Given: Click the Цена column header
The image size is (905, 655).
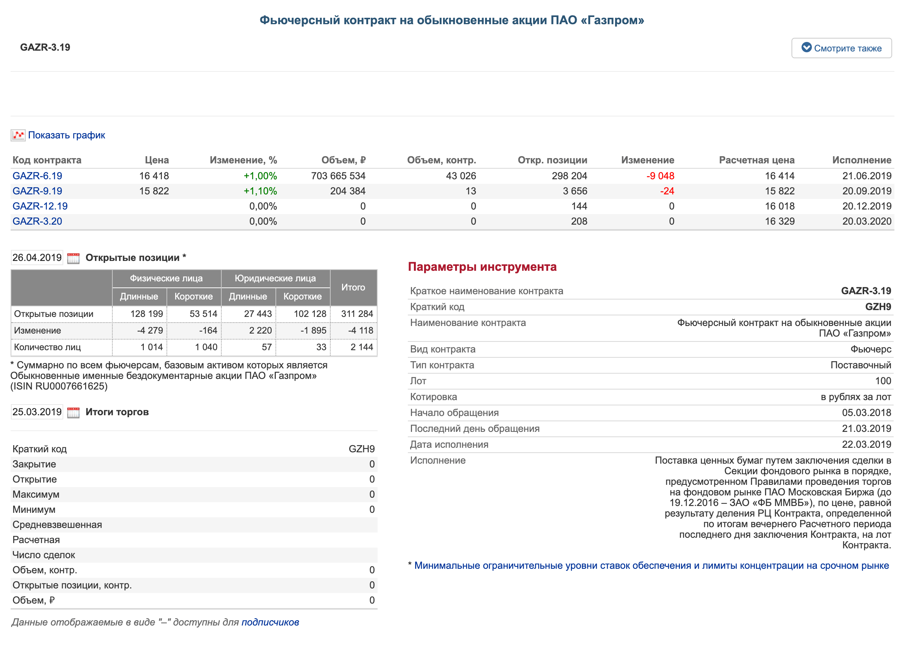Looking at the screenshot, I should click(157, 160).
